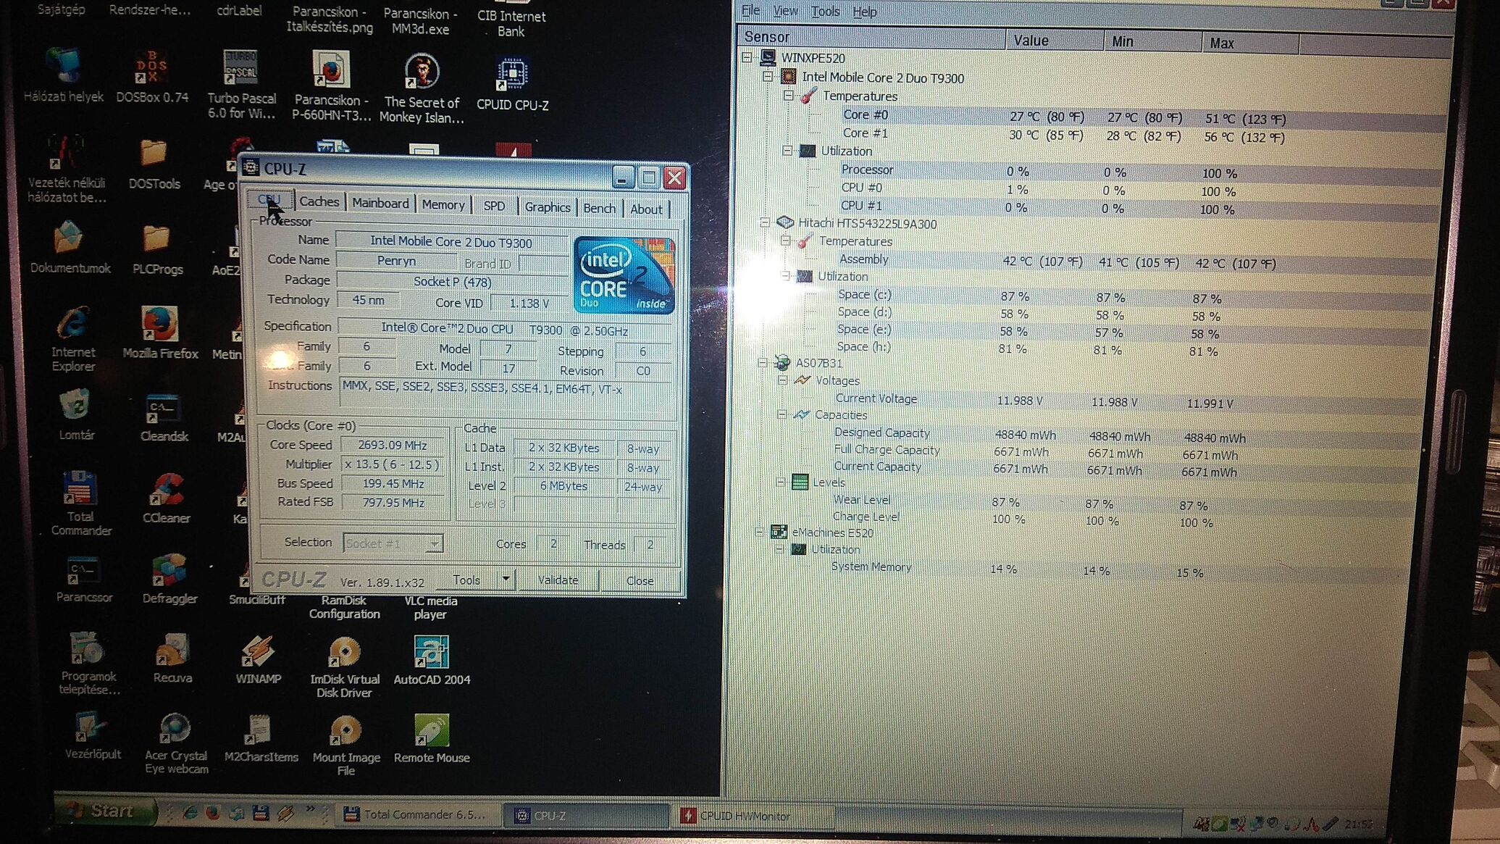
Task: Collapse eMachines E520 node
Action: point(758,532)
